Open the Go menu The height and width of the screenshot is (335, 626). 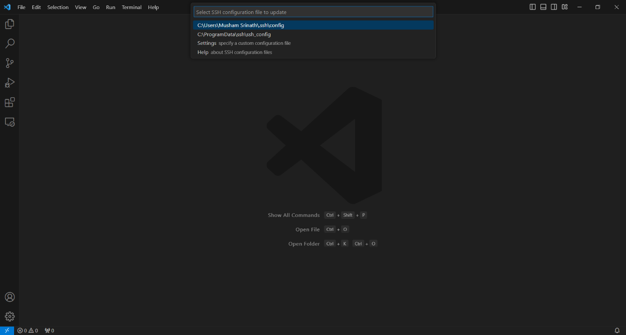click(x=96, y=7)
